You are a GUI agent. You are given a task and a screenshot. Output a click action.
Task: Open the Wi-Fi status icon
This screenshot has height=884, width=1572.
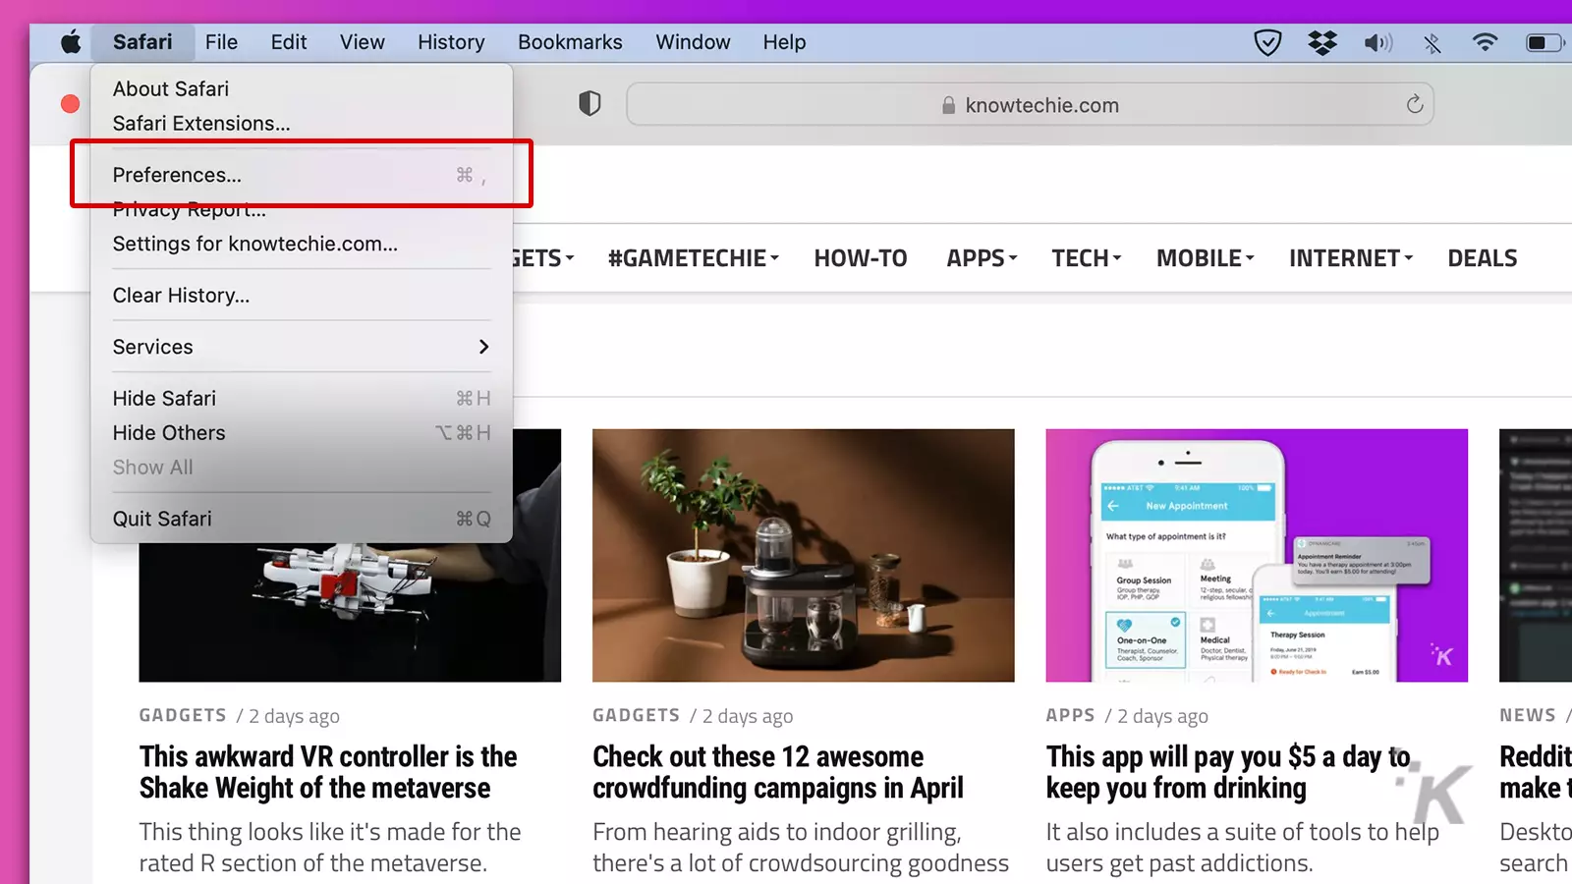tap(1485, 42)
